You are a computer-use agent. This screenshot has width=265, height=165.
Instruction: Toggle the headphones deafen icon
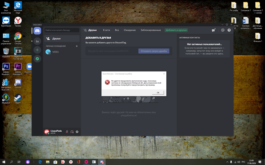pos(72,132)
